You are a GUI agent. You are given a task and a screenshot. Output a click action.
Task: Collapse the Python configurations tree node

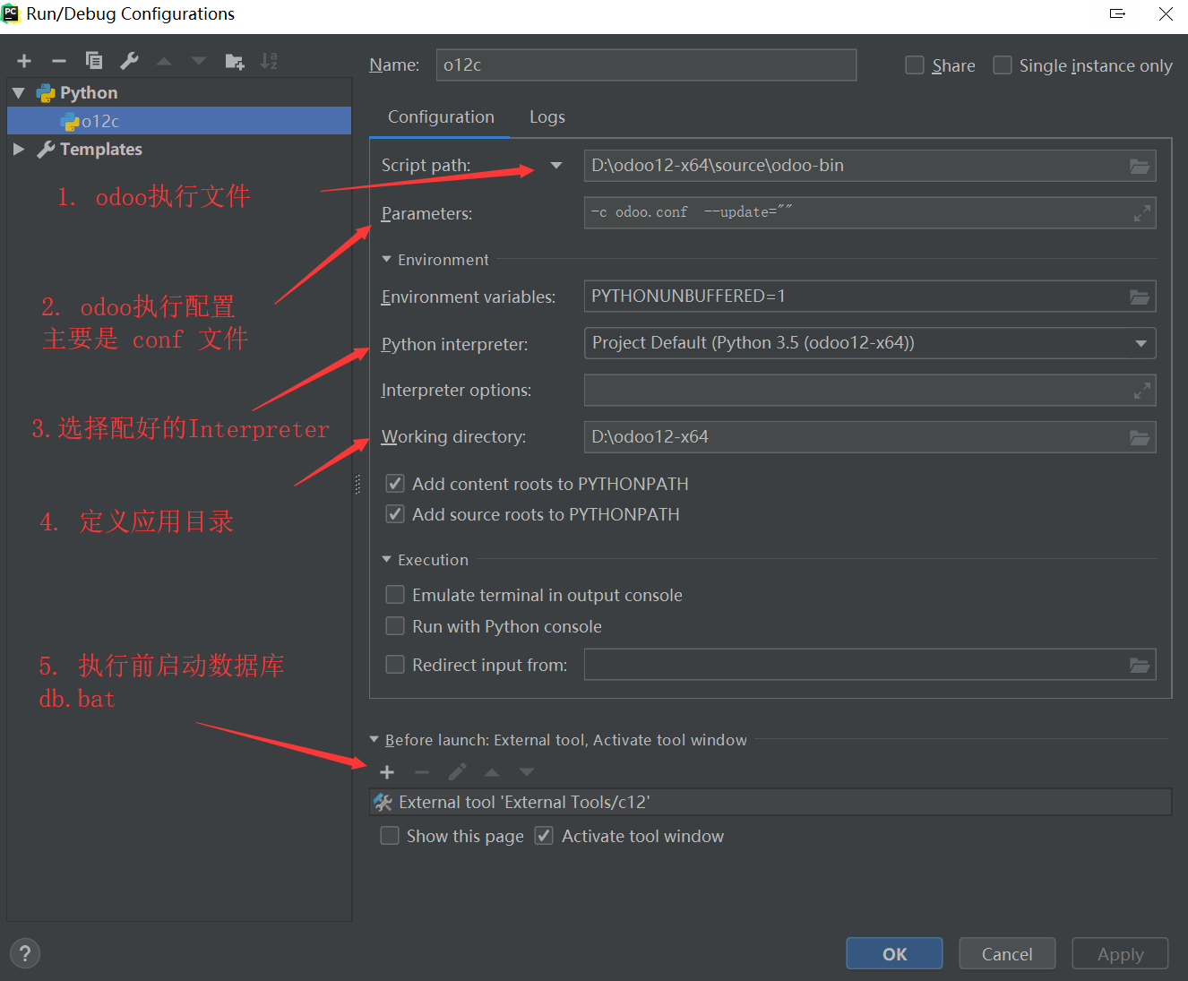[19, 93]
